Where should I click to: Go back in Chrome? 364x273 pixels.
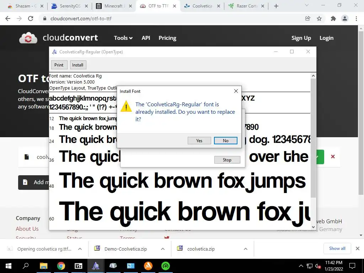pyautogui.click(x=8, y=18)
